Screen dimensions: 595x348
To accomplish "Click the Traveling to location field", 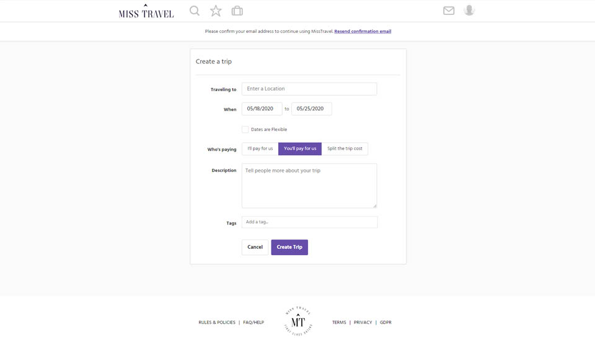I will (309, 89).
